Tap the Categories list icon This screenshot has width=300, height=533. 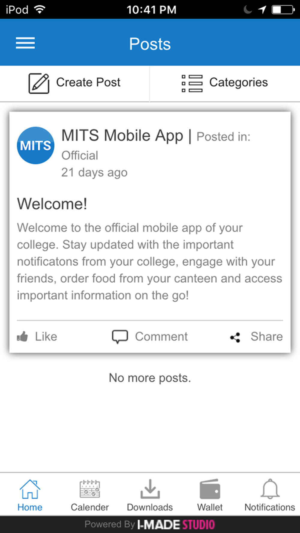tap(192, 83)
